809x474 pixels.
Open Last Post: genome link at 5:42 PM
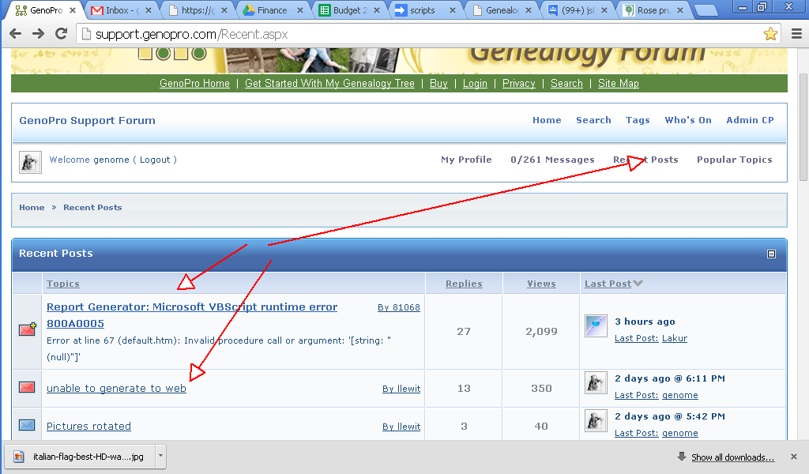click(657, 433)
